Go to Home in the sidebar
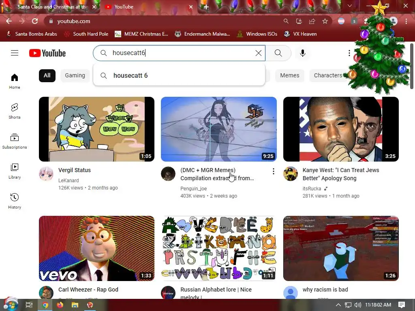 pos(15,81)
